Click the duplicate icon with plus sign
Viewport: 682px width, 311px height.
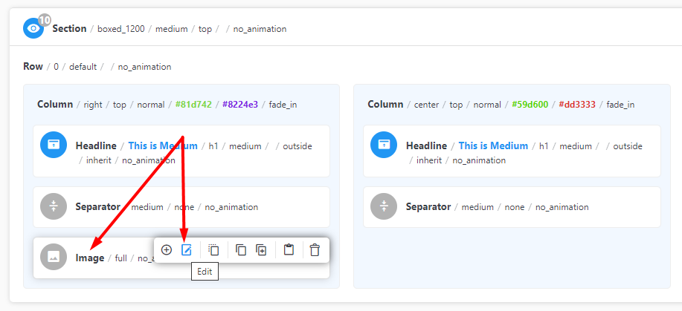point(261,249)
